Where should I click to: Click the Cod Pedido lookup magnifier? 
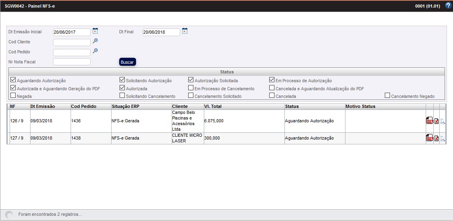(95, 51)
